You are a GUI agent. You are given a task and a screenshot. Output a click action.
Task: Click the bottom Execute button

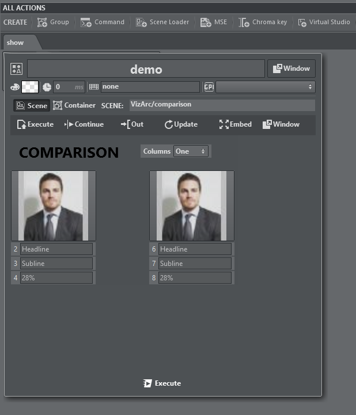click(162, 383)
